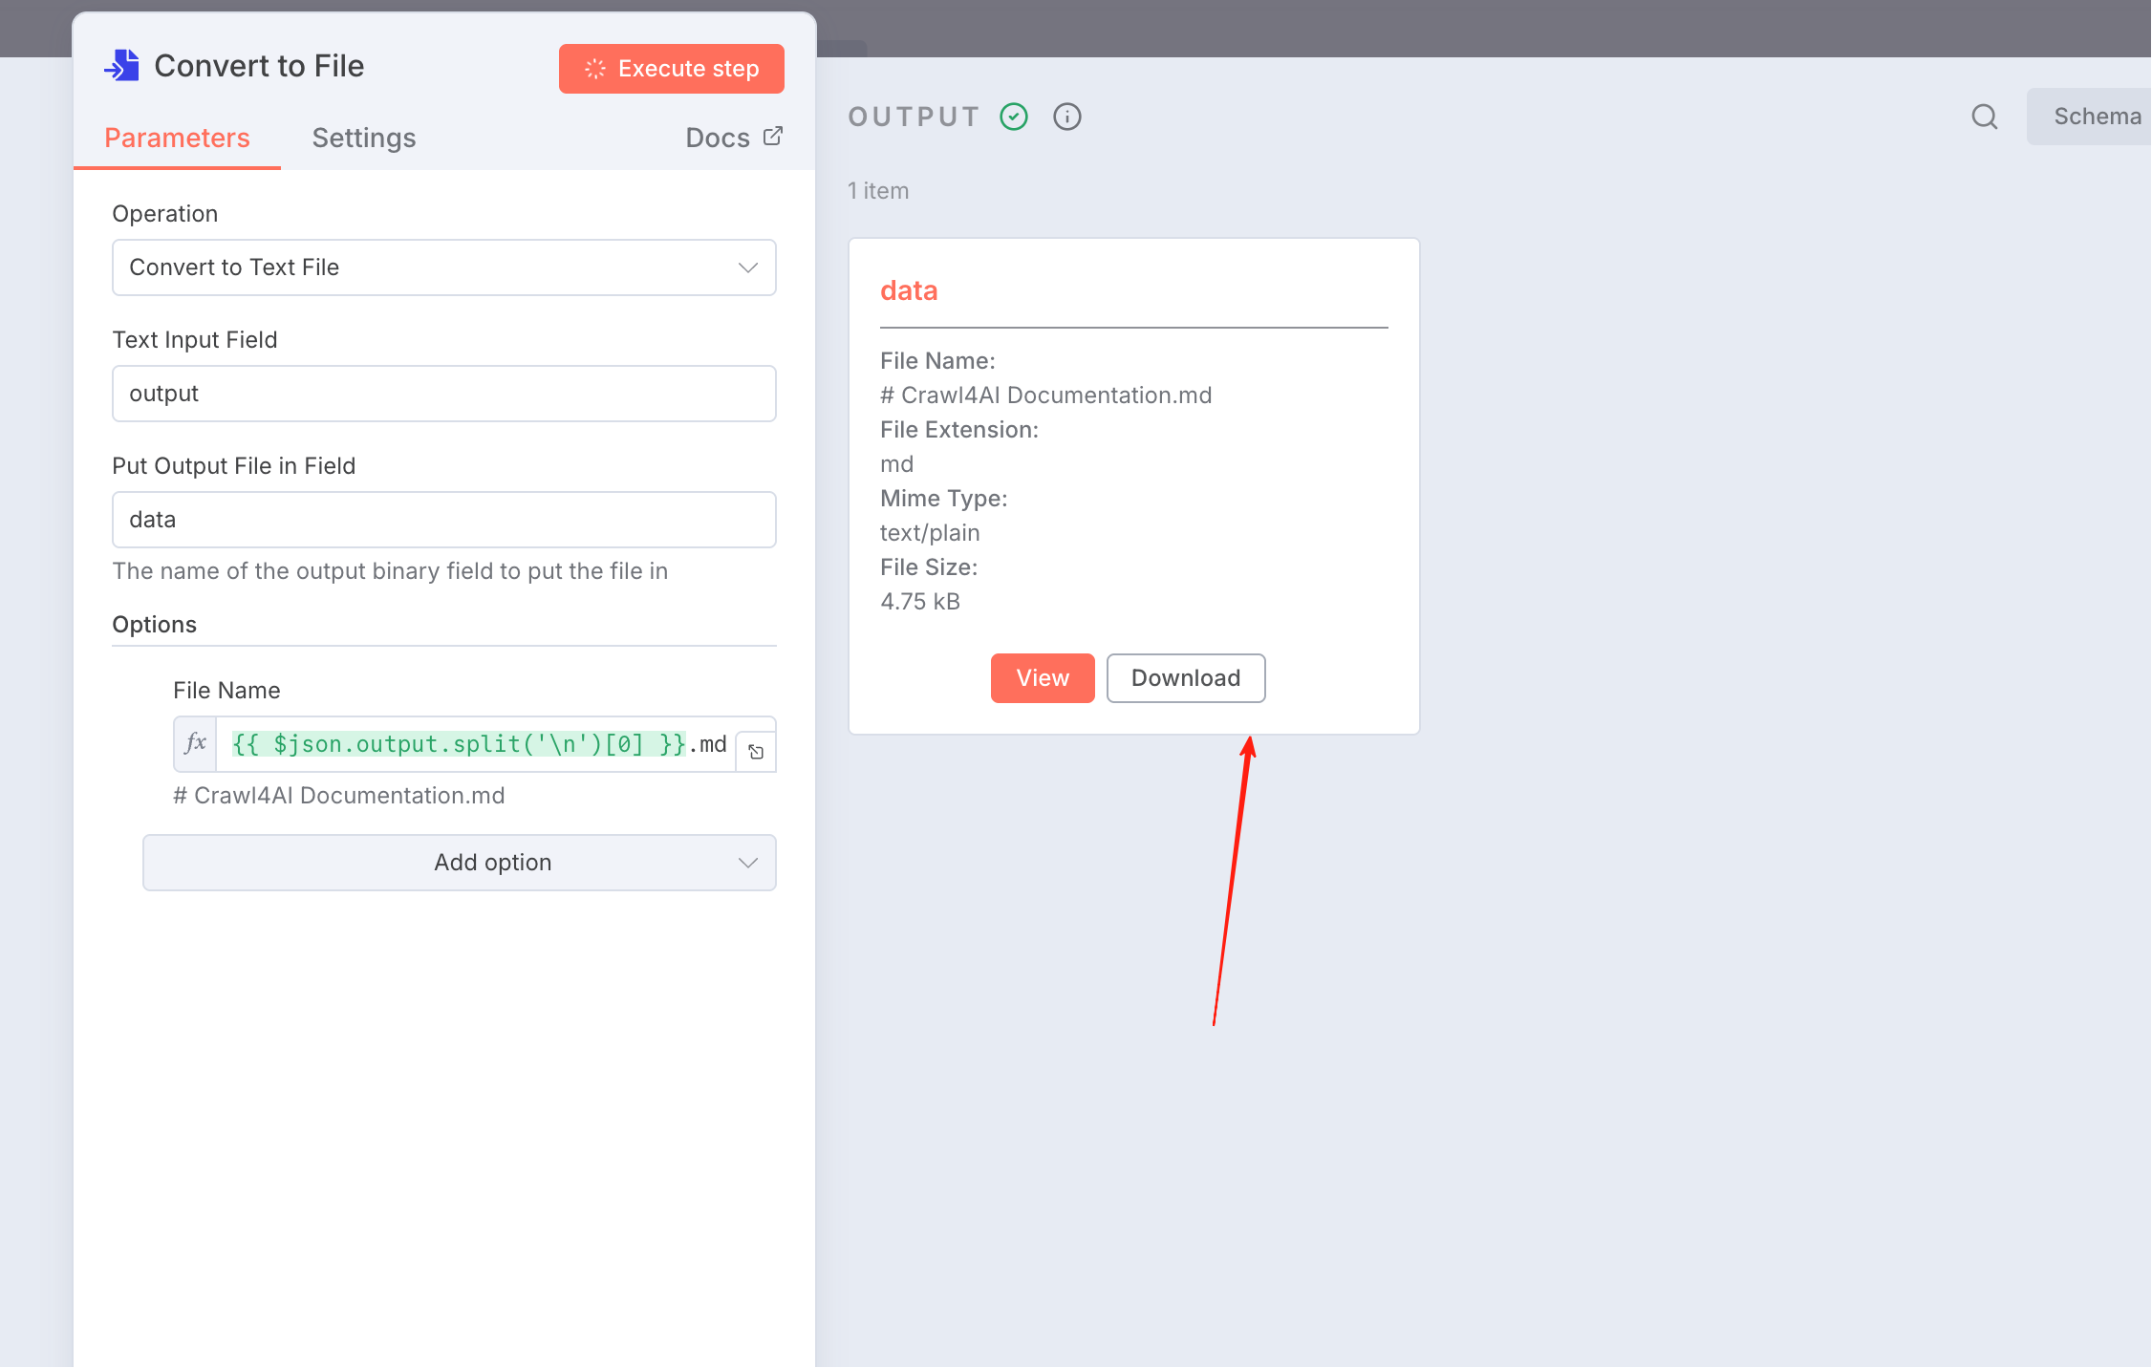Expand the Add option dropdown
The height and width of the screenshot is (1368, 2152).
pos(459,863)
